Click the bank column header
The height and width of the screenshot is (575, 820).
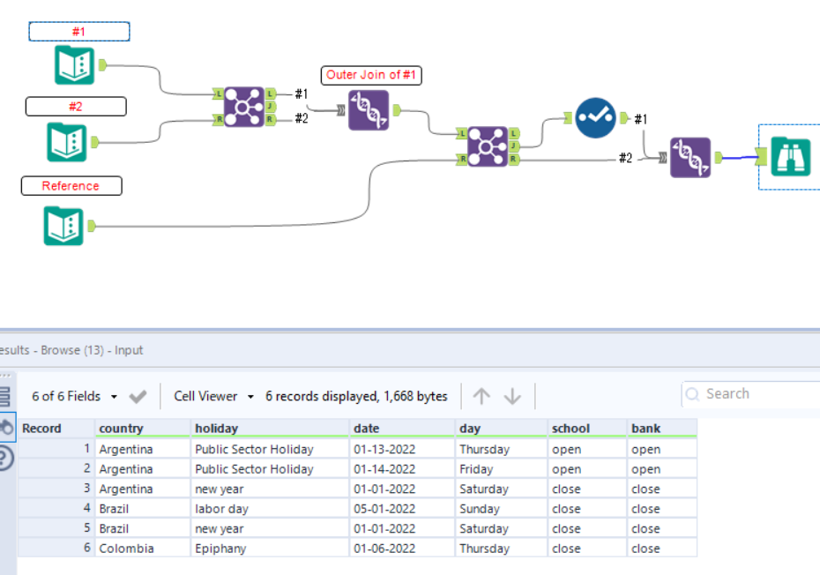pyautogui.click(x=662, y=429)
